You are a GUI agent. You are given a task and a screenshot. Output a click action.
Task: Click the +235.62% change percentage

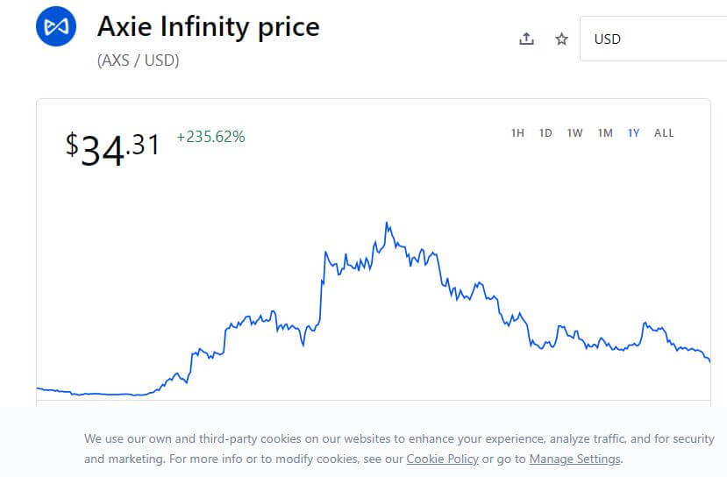(210, 137)
